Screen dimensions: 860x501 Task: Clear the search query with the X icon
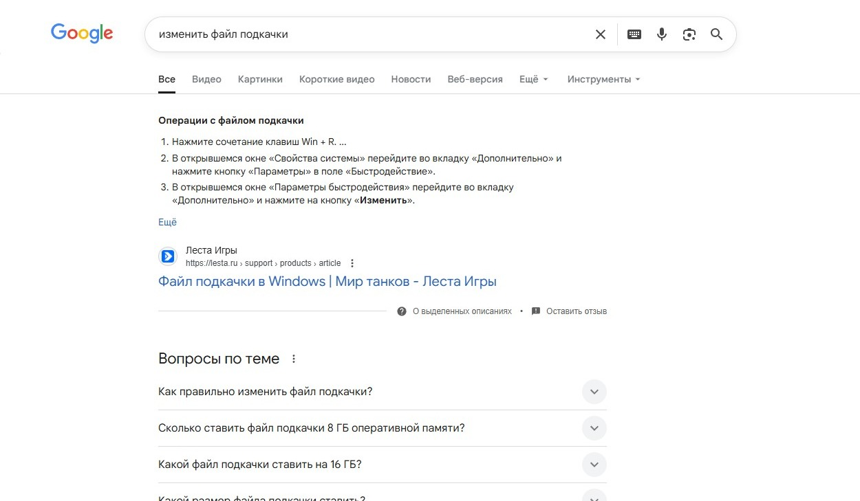point(601,34)
